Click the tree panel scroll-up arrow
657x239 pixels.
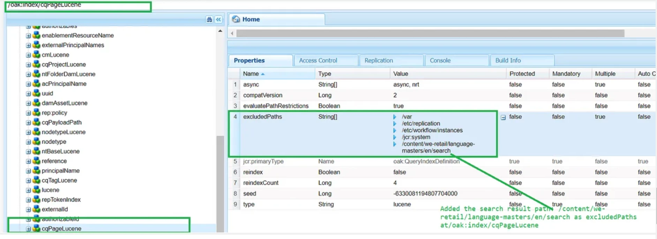(220, 31)
